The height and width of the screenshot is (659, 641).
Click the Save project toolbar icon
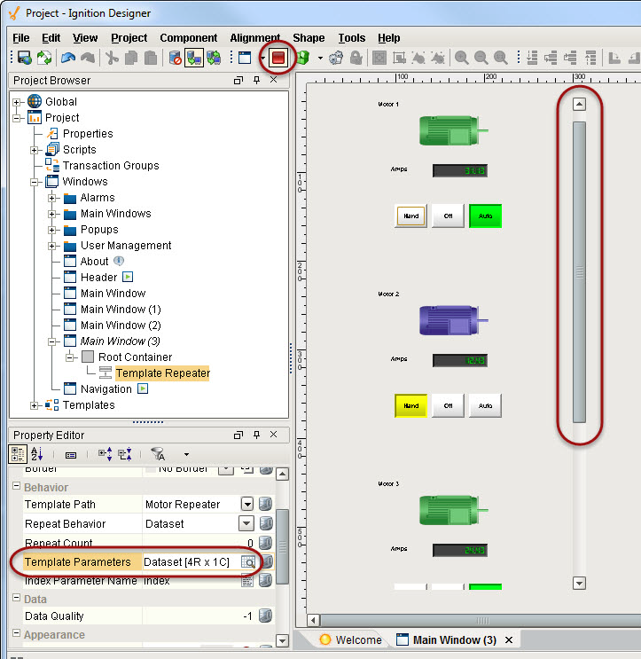(x=24, y=58)
